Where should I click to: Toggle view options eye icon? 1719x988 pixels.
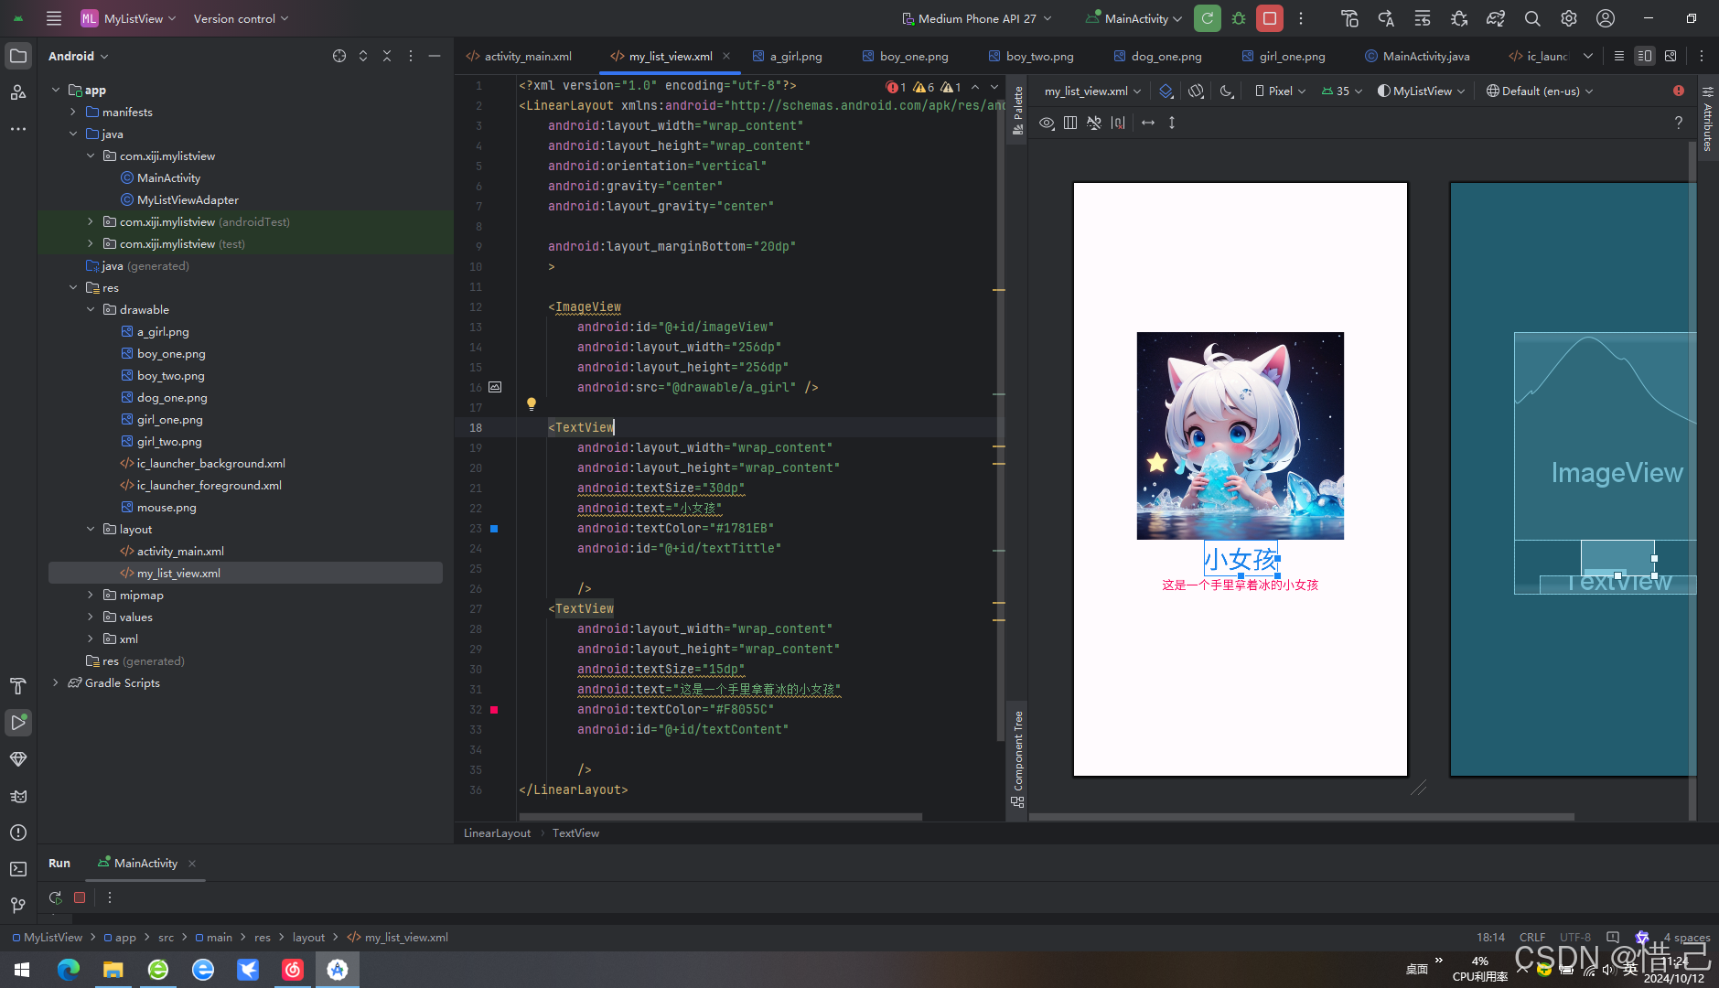pyautogui.click(x=1047, y=123)
